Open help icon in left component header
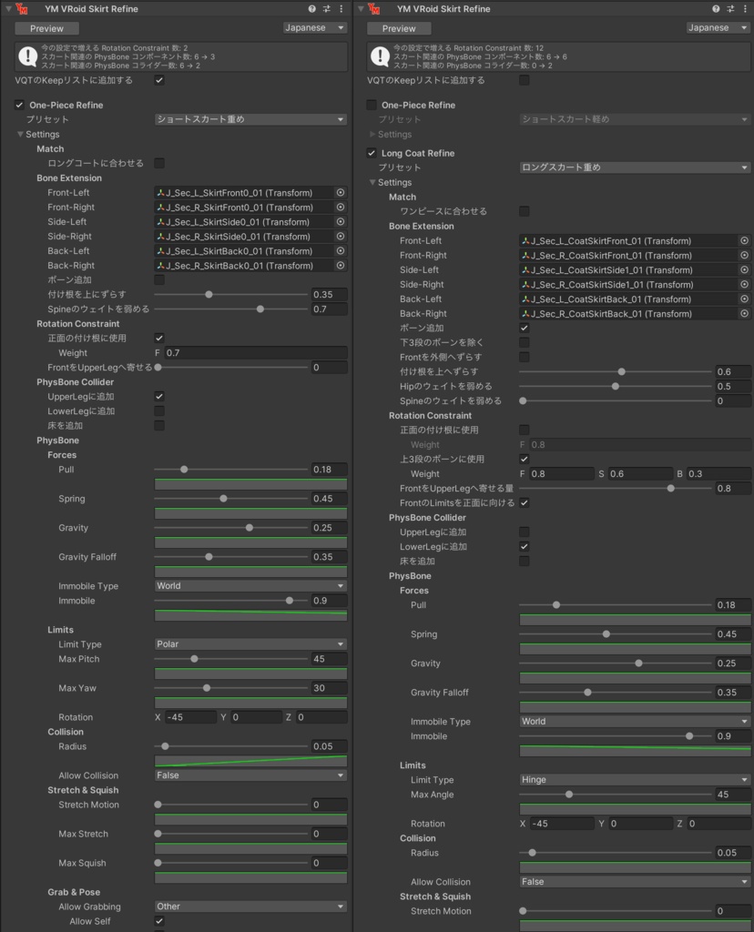This screenshot has height=932, width=754. (x=311, y=9)
